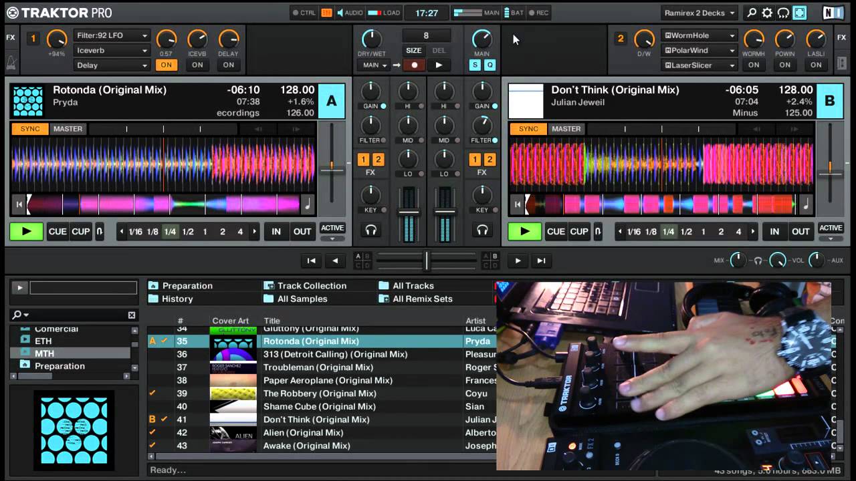This screenshot has width=856, height=481.
Task: Toggle fullscreen mode icon in the header
Action: (799, 13)
